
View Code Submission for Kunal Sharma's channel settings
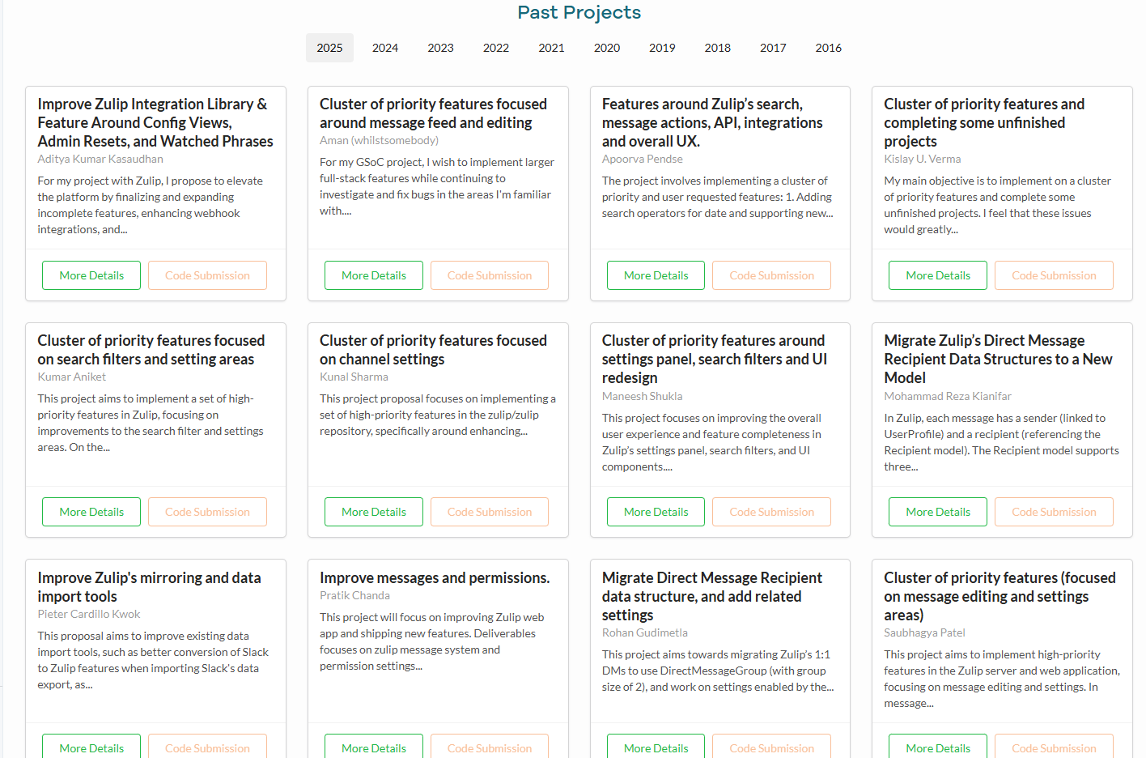tap(489, 511)
